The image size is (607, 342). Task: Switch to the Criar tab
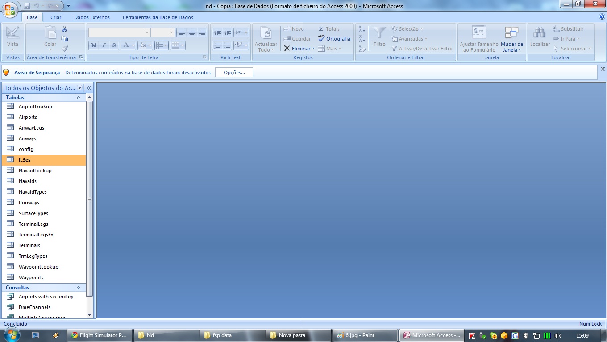pos(56,17)
